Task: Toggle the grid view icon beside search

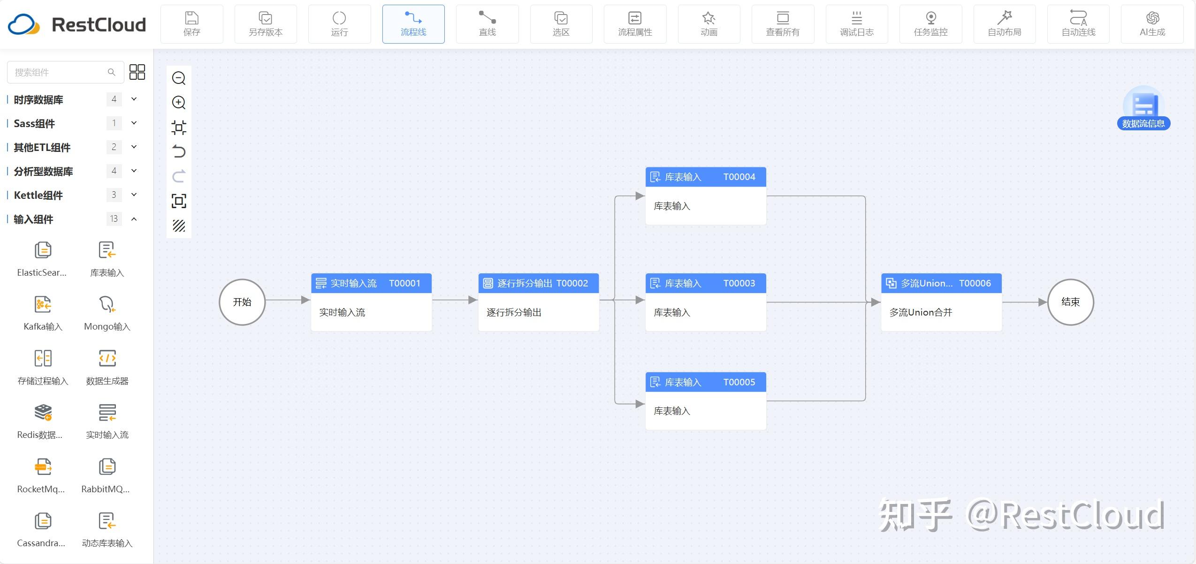Action: coord(137,72)
